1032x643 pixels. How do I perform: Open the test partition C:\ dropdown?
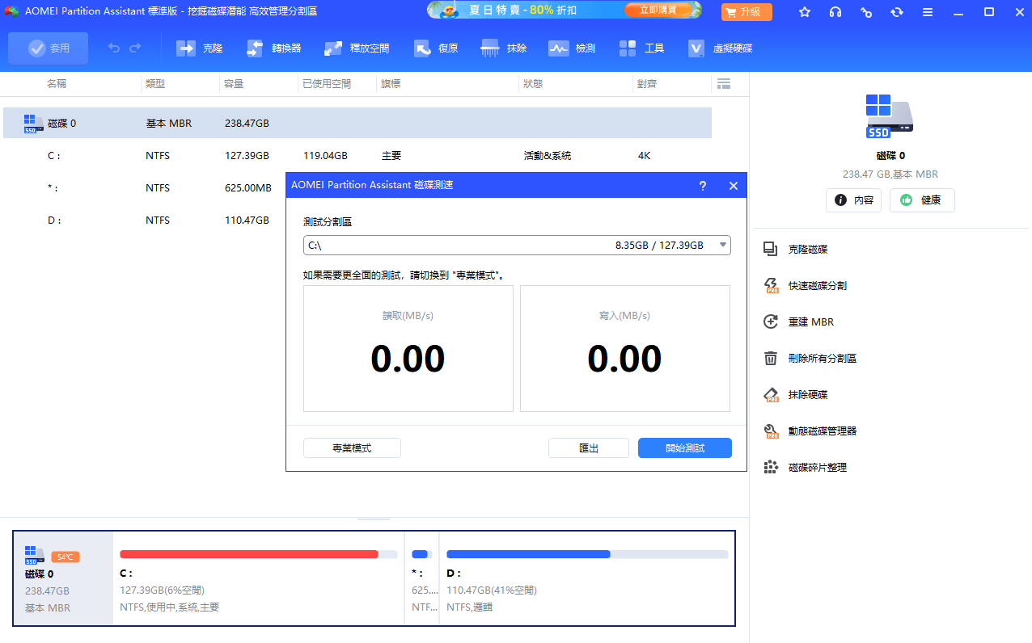(x=517, y=245)
